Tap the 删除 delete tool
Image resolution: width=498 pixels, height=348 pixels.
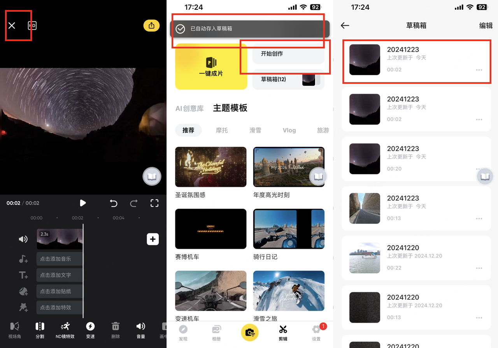pos(116,330)
